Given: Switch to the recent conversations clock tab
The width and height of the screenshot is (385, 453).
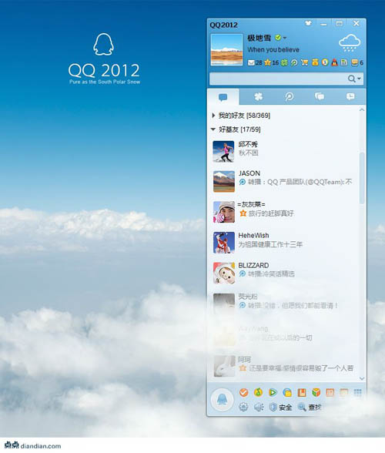Looking at the screenshot, I should click(350, 97).
